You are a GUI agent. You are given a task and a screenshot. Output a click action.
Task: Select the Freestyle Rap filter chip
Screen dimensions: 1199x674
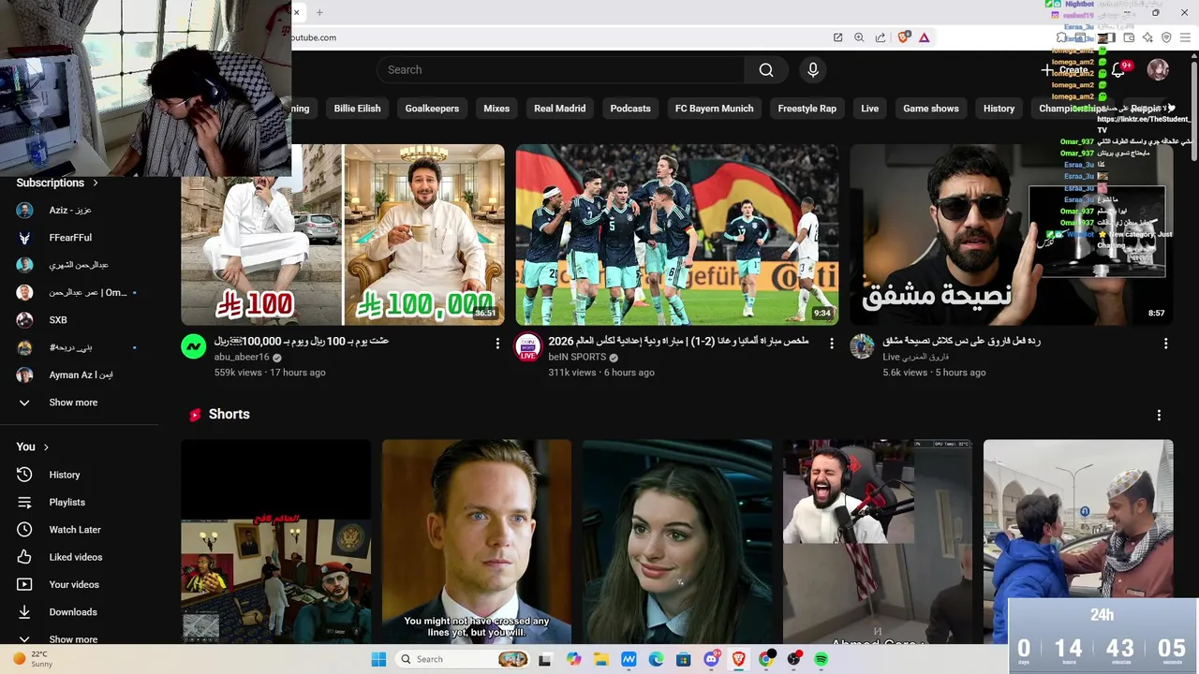[807, 109]
